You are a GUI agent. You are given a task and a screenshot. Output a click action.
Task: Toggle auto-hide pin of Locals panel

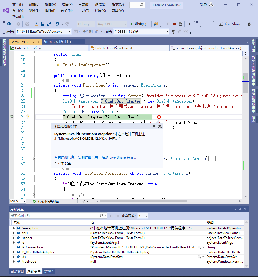click(240, 209)
